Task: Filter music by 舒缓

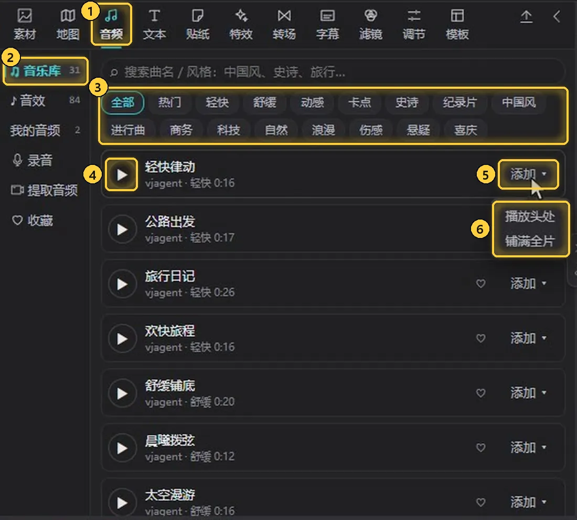Action: tap(264, 102)
